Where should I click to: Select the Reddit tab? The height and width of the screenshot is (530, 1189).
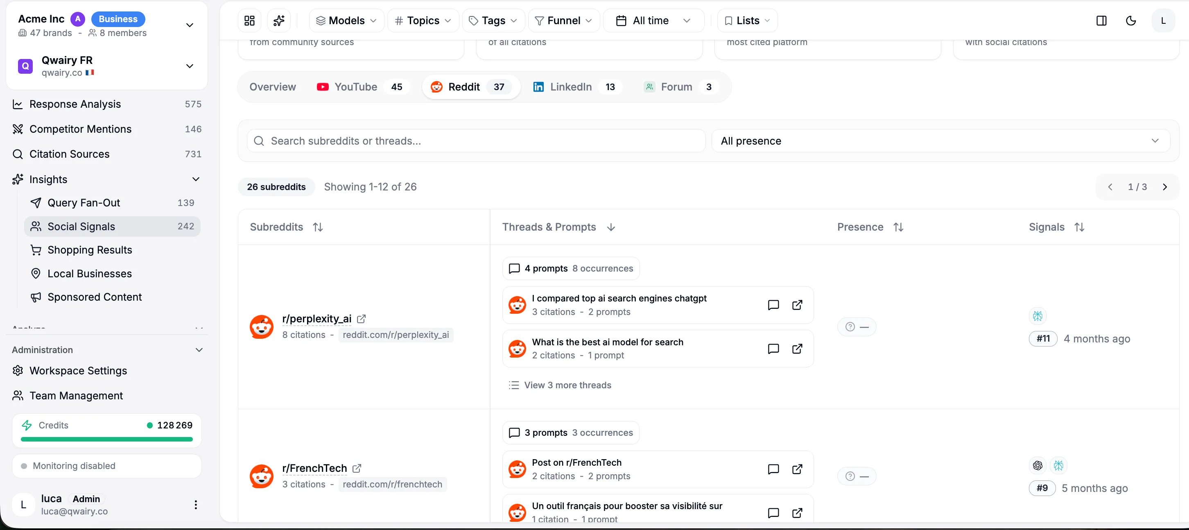point(471,87)
